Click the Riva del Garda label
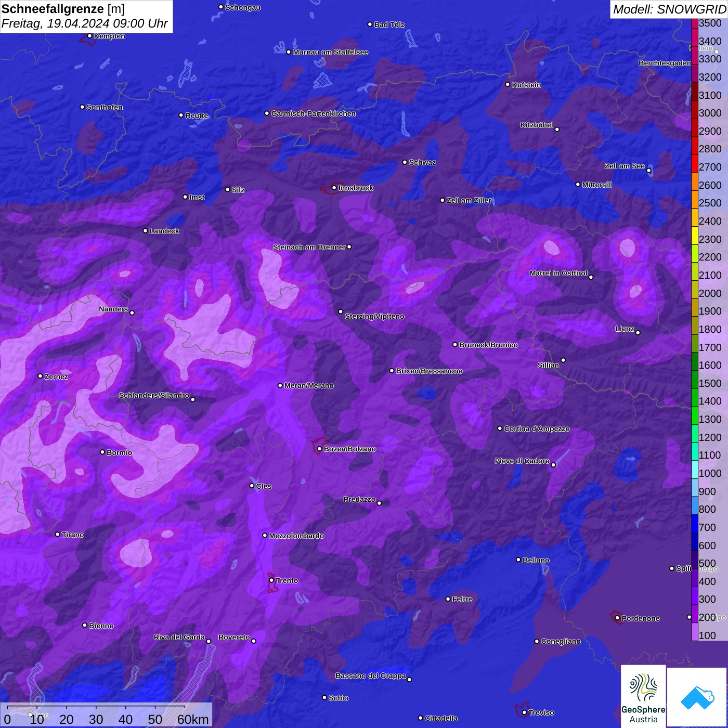728x728 pixels. [x=179, y=637]
